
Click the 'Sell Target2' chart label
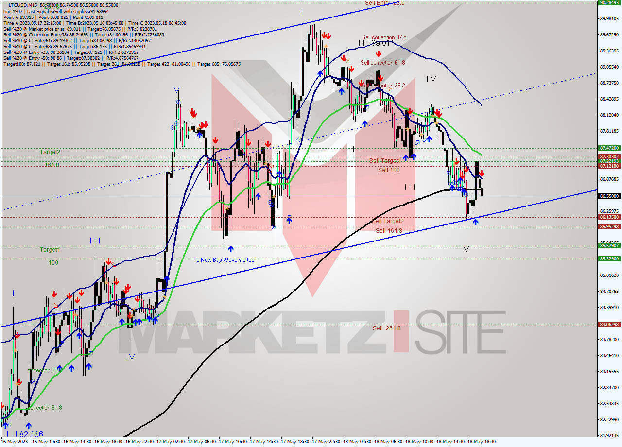click(388, 221)
